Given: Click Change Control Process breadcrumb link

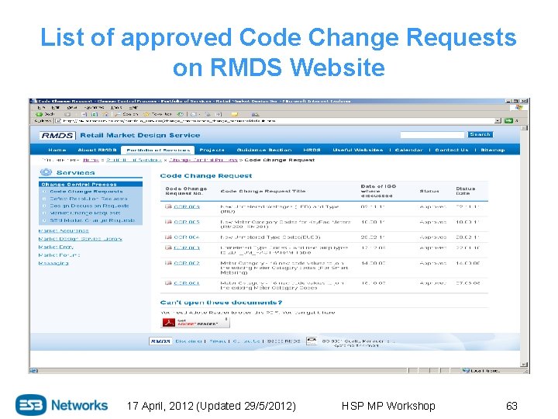Looking at the screenshot, I should click(x=203, y=160).
